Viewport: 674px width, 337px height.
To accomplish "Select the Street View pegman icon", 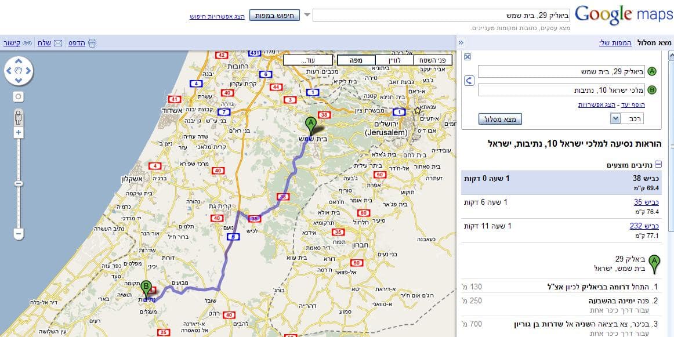I will coord(18,117).
